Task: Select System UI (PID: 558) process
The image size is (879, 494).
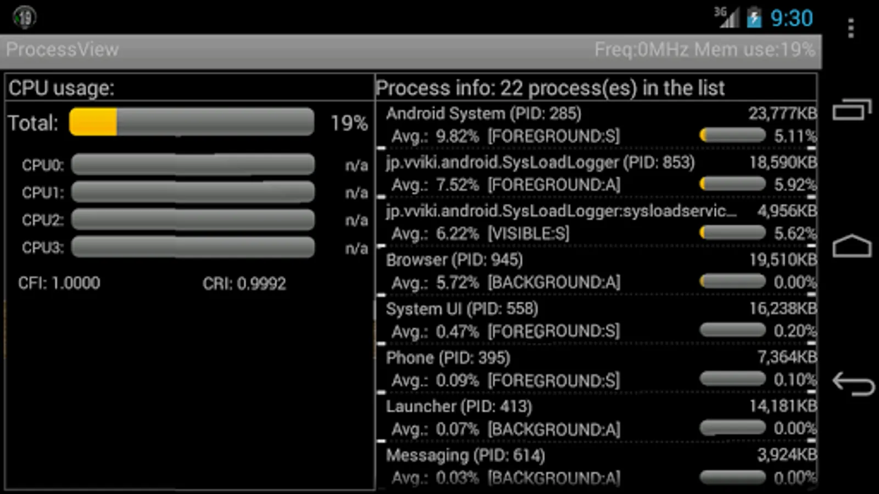Action: [597, 319]
